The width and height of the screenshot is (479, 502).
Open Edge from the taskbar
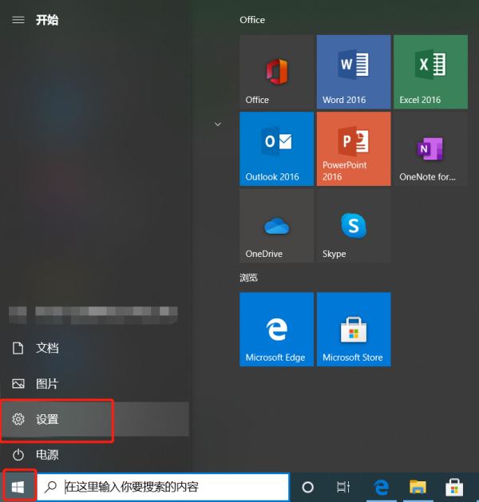pyautogui.click(x=381, y=488)
